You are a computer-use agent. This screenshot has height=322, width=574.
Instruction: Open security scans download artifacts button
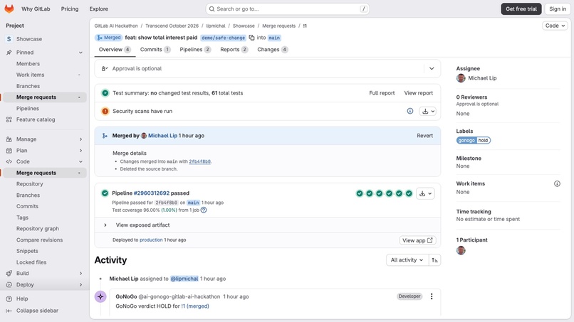428,111
